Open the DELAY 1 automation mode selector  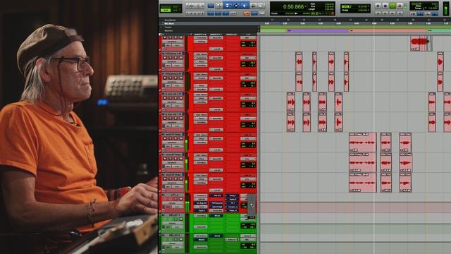click(177, 227)
